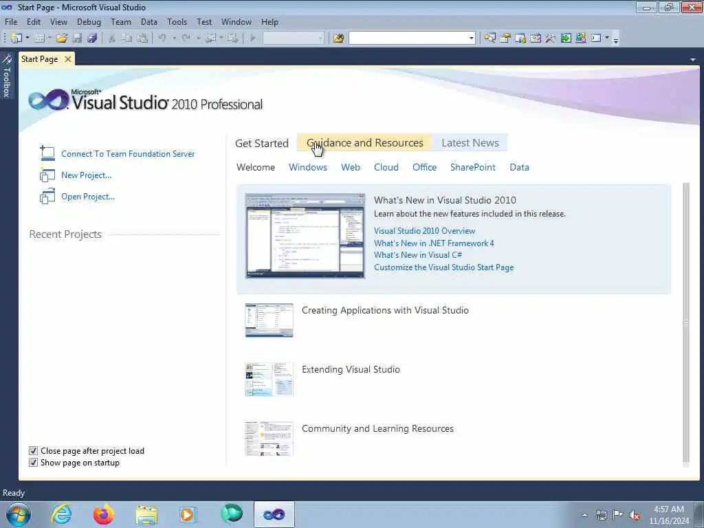Open Solution Explorer from the toolbar
Image resolution: width=704 pixels, height=528 pixels.
(x=489, y=38)
